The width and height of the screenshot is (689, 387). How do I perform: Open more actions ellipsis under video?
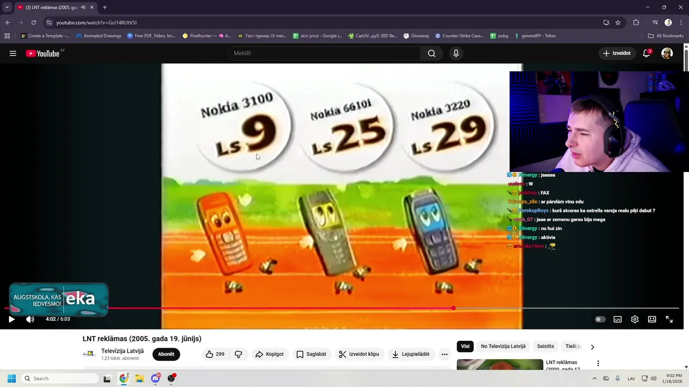pos(444,354)
